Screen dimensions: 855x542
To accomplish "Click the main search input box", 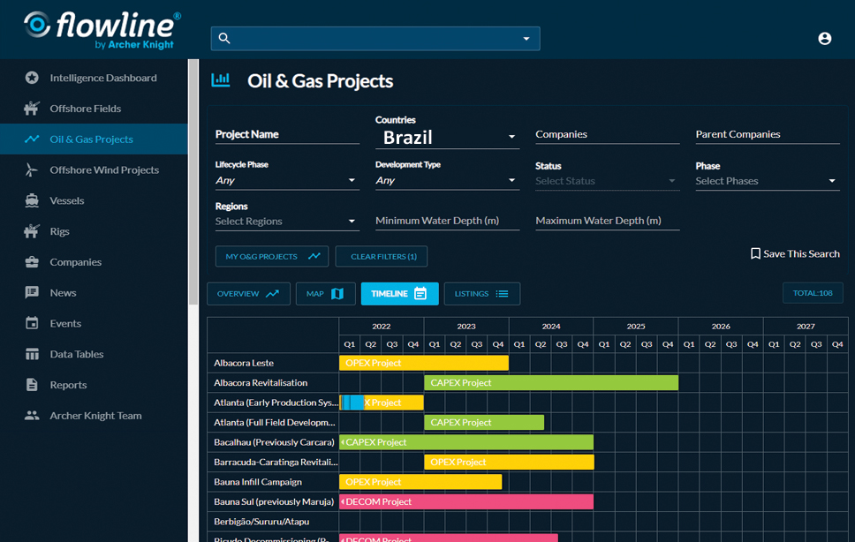I will (x=375, y=38).
